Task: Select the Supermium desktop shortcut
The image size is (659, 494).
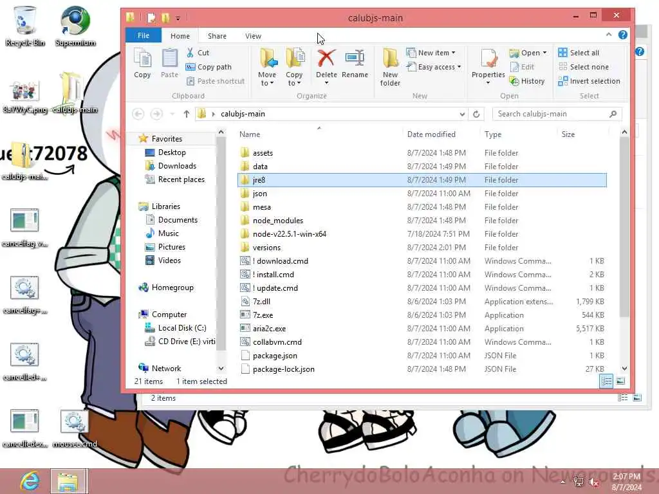Action: 75,26
